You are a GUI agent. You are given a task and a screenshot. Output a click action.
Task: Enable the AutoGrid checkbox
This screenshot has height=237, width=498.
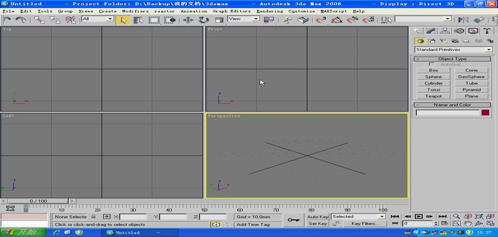click(x=432, y=65)
